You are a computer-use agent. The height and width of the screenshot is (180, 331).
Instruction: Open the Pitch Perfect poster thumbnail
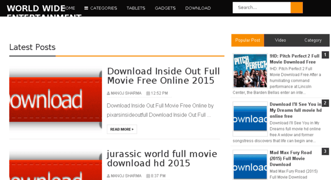250,71
